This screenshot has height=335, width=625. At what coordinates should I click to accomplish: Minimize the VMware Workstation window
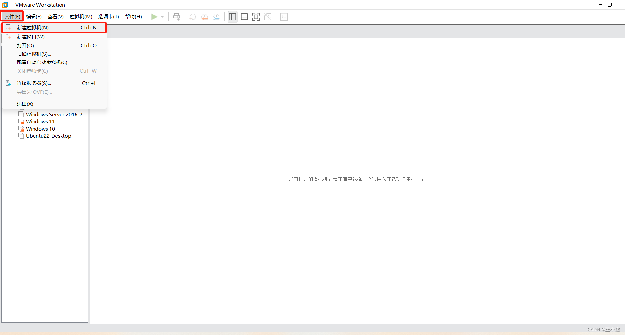click(600, 5)
